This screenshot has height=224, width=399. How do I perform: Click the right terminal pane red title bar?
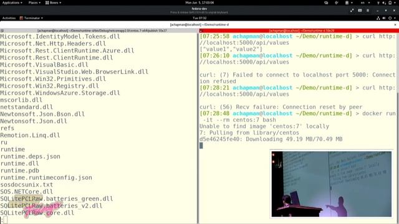coord(299,30)
